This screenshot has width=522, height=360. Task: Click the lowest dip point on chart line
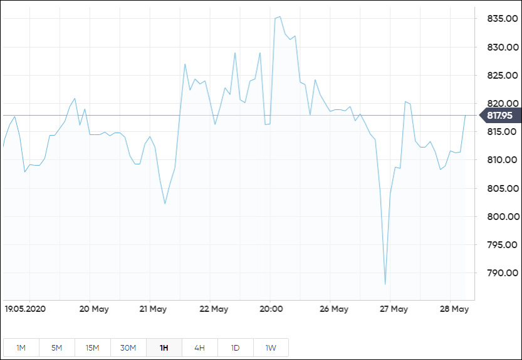coord(385,284)
